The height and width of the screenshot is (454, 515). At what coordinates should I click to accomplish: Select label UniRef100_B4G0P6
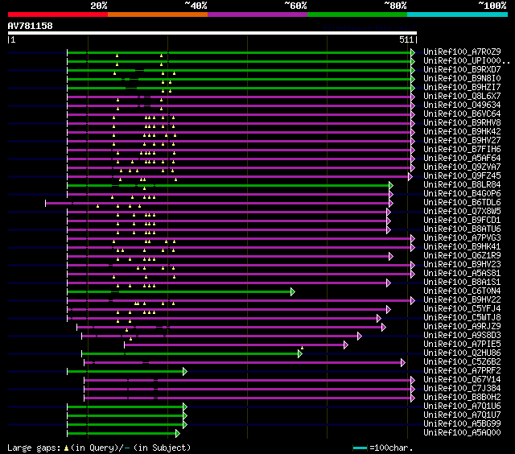pos(462,194)
